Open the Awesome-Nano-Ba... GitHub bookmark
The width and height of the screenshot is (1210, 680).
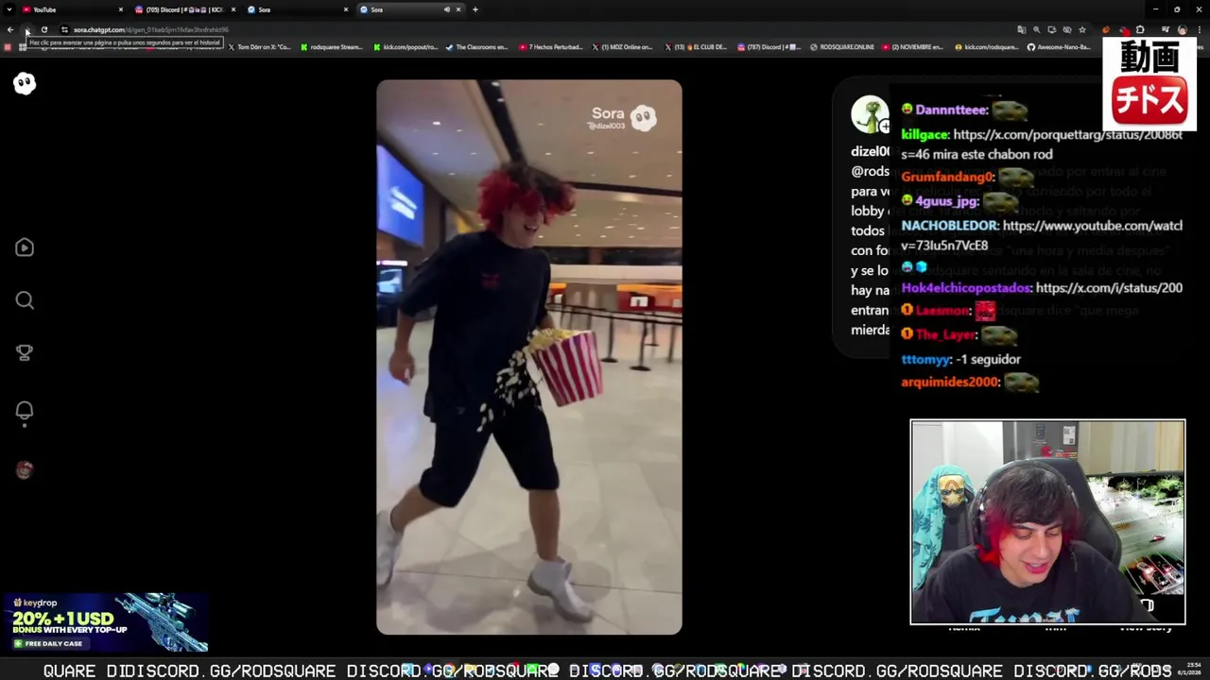[x=1060, y=46]
